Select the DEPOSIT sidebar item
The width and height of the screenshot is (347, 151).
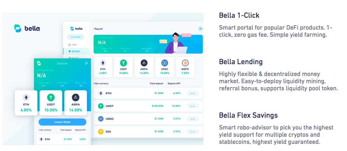[76, 51]
